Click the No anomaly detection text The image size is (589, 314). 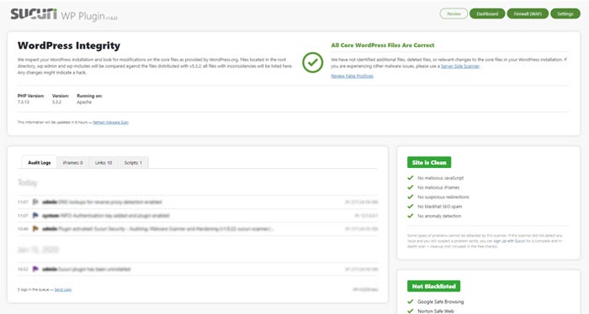tap(439, 217)
